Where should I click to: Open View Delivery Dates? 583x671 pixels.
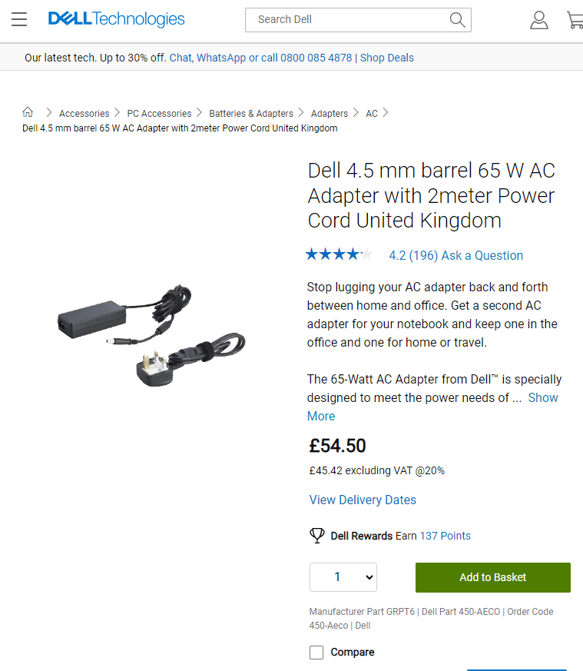[363, 500]
